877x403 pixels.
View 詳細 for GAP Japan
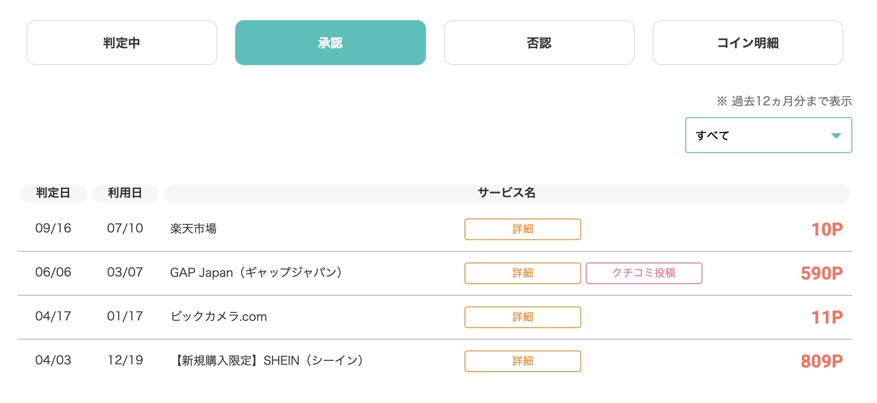(x=522, y=273)
